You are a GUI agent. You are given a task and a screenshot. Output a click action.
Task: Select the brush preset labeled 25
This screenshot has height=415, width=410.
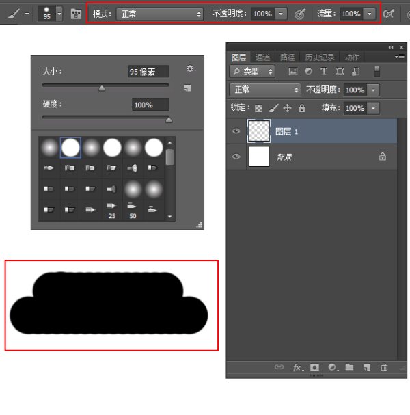click(x=111, y=211)
